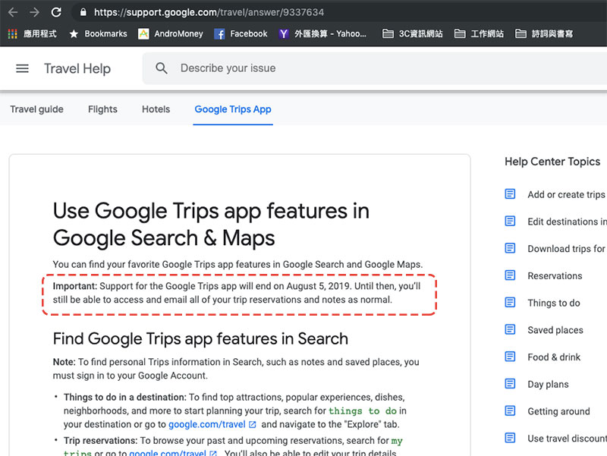The height and width of the screenshot is (456, 607).
Task: Click the Getting around document icon
Action: [x=510, y=410]
